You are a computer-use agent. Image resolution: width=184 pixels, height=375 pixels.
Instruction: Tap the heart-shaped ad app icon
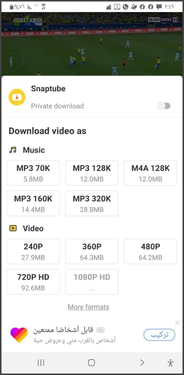[19, 335]
